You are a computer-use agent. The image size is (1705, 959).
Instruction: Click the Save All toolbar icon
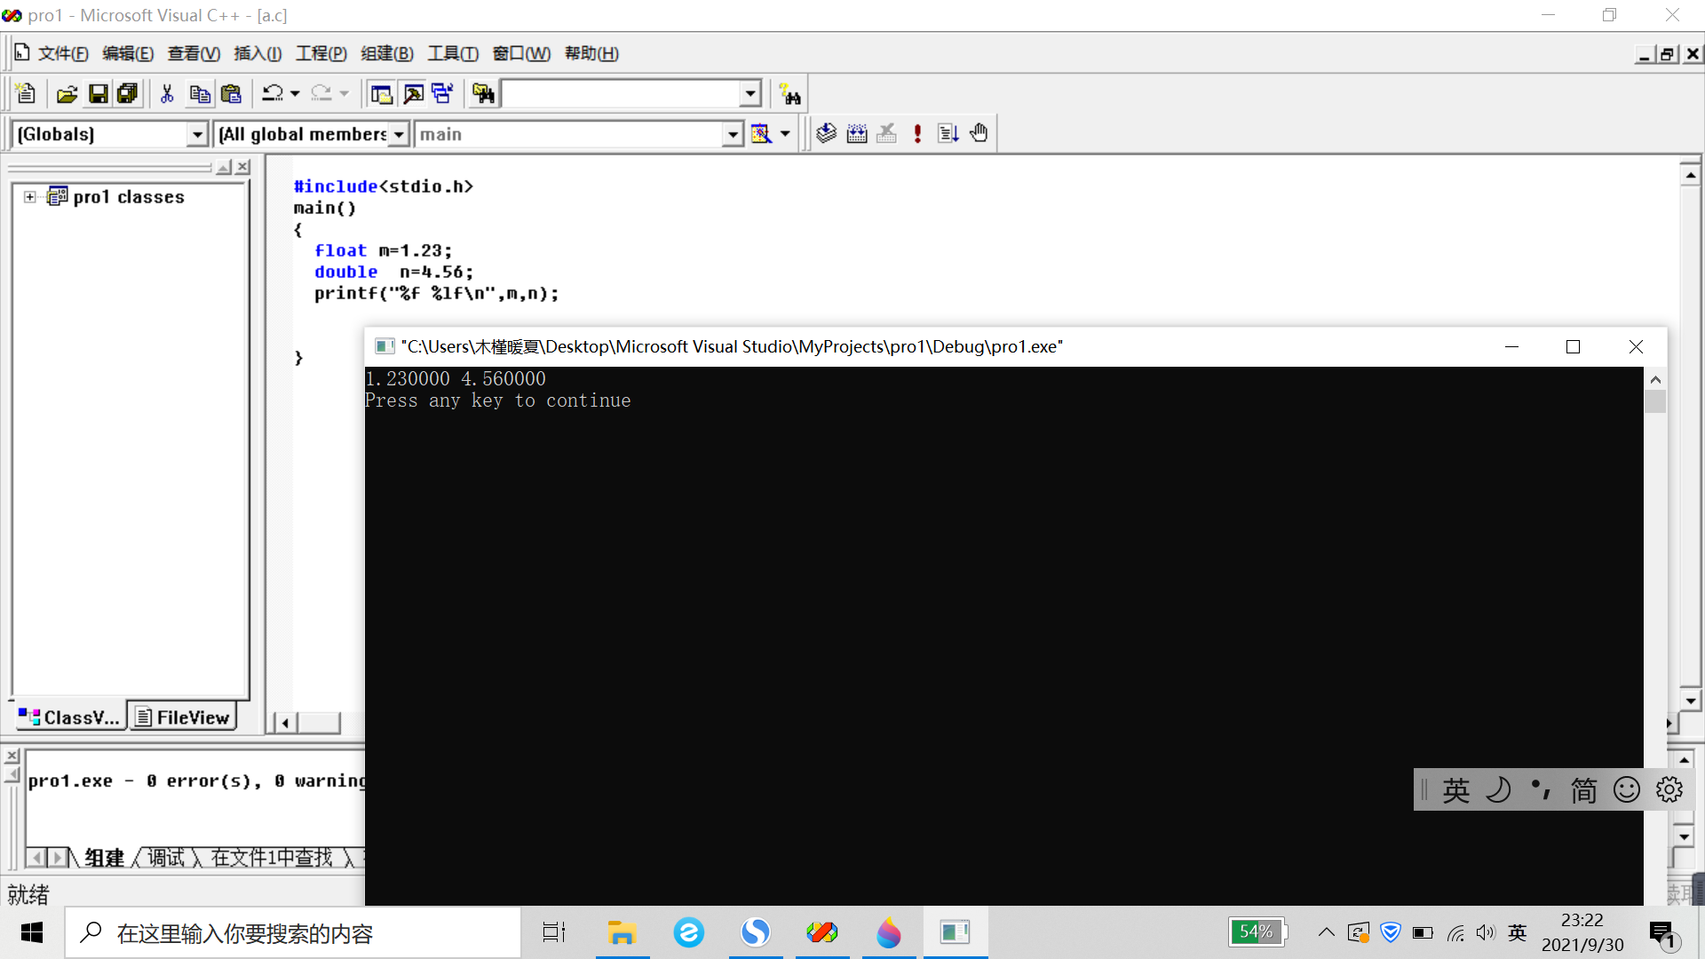click(x=128, y=94)
